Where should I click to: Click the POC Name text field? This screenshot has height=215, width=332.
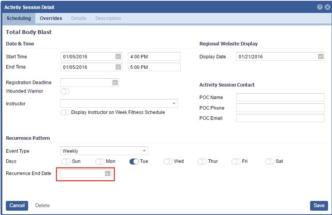[280, 98]
